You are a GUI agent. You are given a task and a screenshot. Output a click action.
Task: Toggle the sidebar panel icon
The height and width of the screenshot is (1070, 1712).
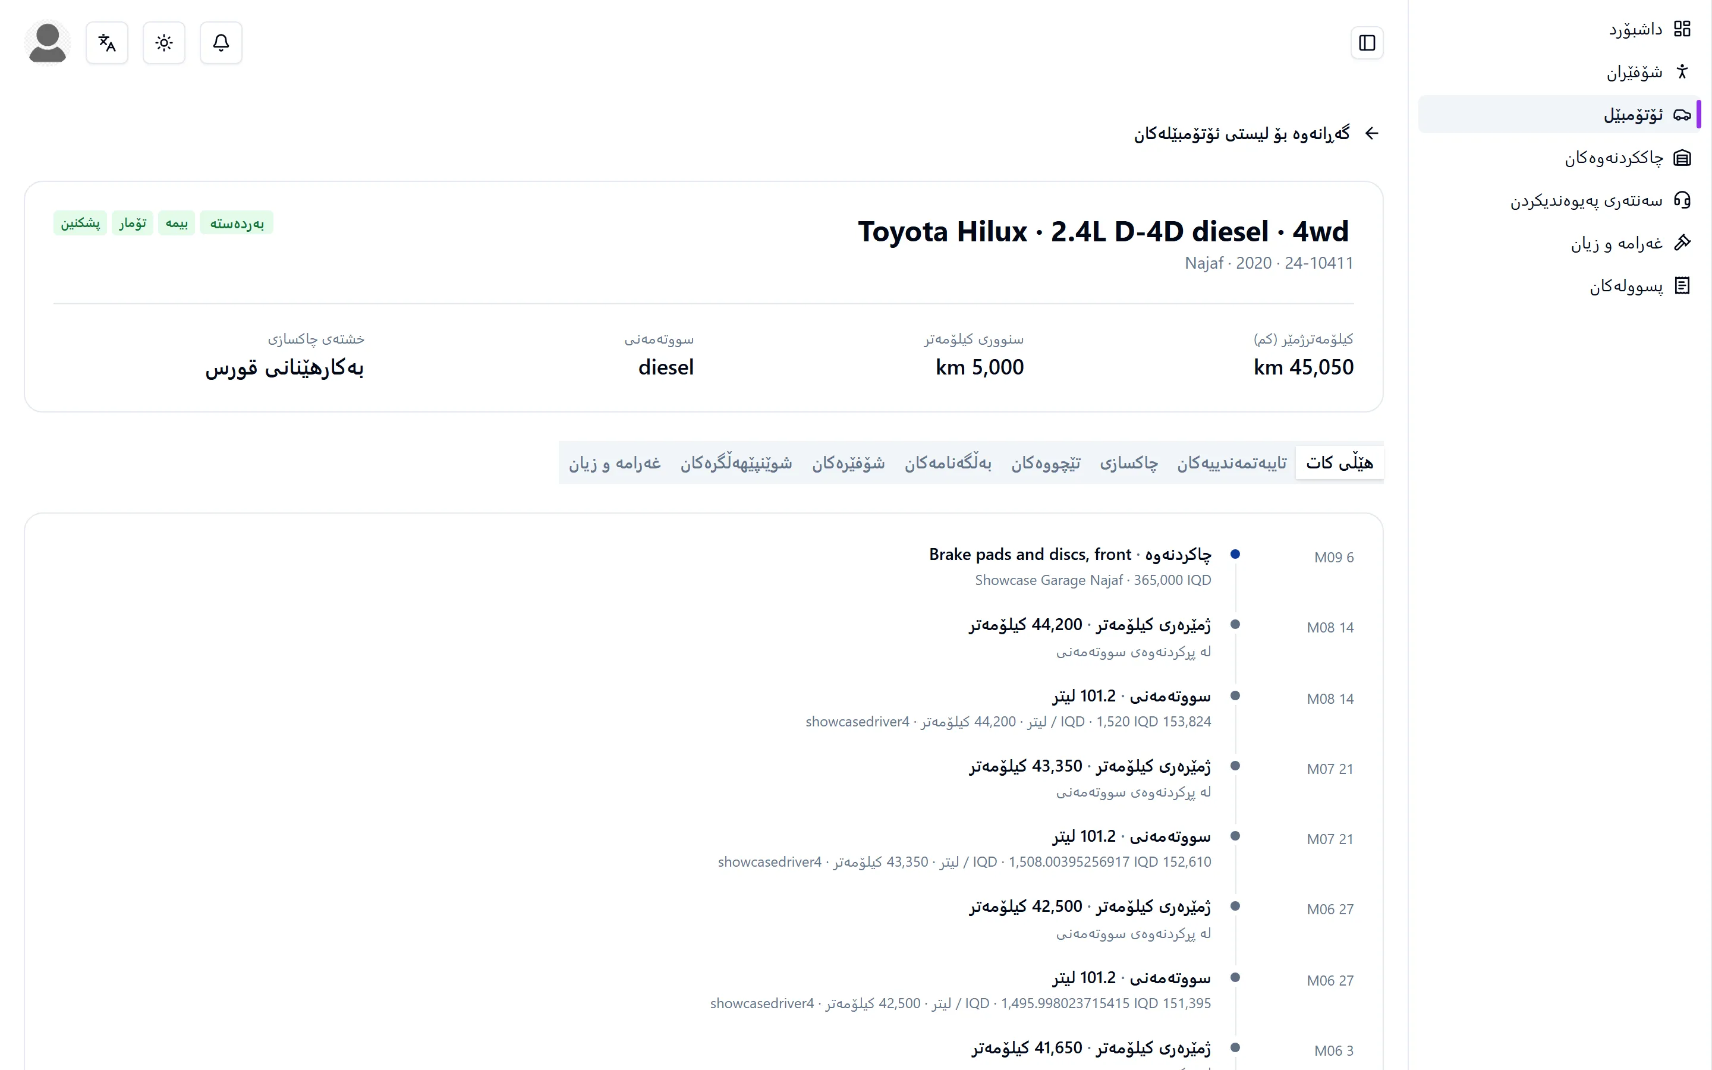(1367, 43)
